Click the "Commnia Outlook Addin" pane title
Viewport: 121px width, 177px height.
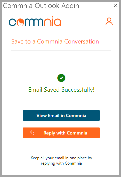click(41, 6)
